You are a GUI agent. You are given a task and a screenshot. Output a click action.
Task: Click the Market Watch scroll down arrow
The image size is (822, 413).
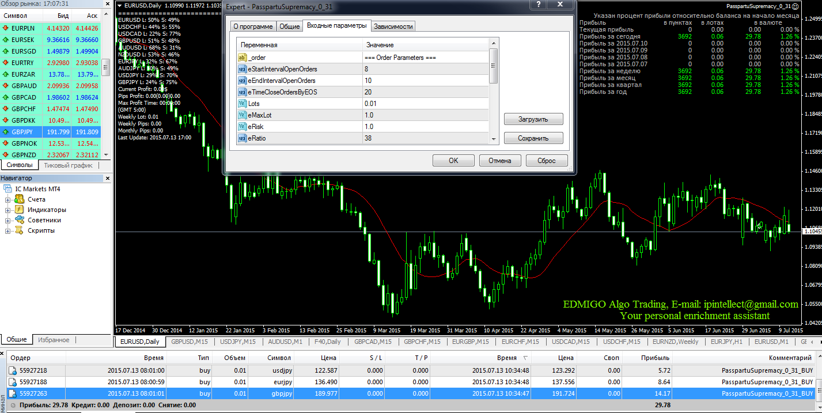click(106, 155)
